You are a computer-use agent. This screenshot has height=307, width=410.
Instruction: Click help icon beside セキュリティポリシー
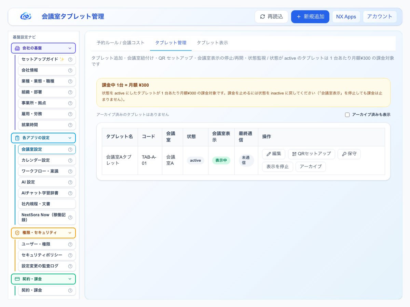(x=70, y=255)
